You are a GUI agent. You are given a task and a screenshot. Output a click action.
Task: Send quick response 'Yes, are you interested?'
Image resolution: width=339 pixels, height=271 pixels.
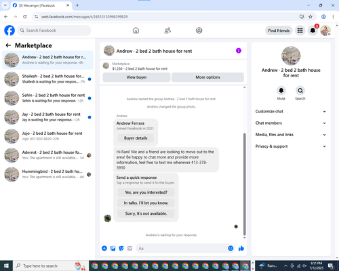pyautogui.click(x=146, y=192)
